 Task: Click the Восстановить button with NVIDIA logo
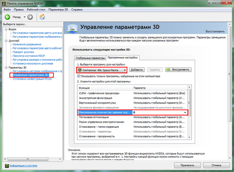178,70
